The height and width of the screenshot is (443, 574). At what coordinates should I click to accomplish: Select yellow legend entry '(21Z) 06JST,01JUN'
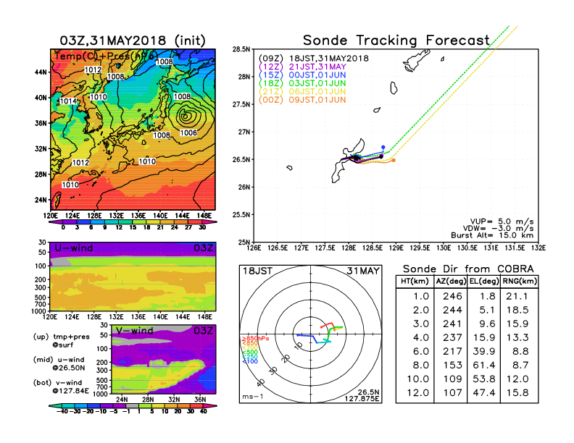click(302, 92)
